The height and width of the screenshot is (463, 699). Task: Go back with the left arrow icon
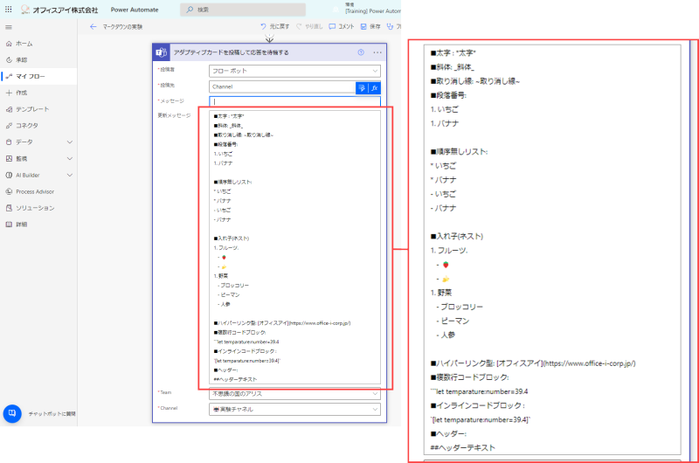point(93,27)
